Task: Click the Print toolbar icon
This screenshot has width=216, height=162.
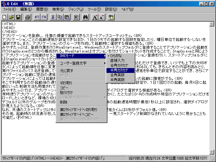Action: click(x=28, y=17)
